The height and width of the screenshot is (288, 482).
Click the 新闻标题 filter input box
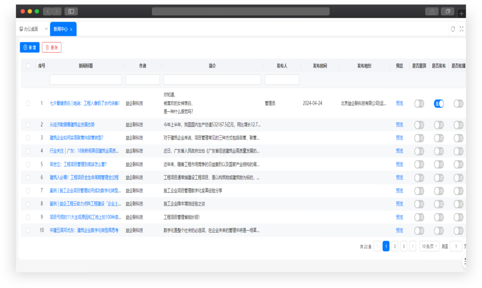pyautogui.click(x=86, y=80)
